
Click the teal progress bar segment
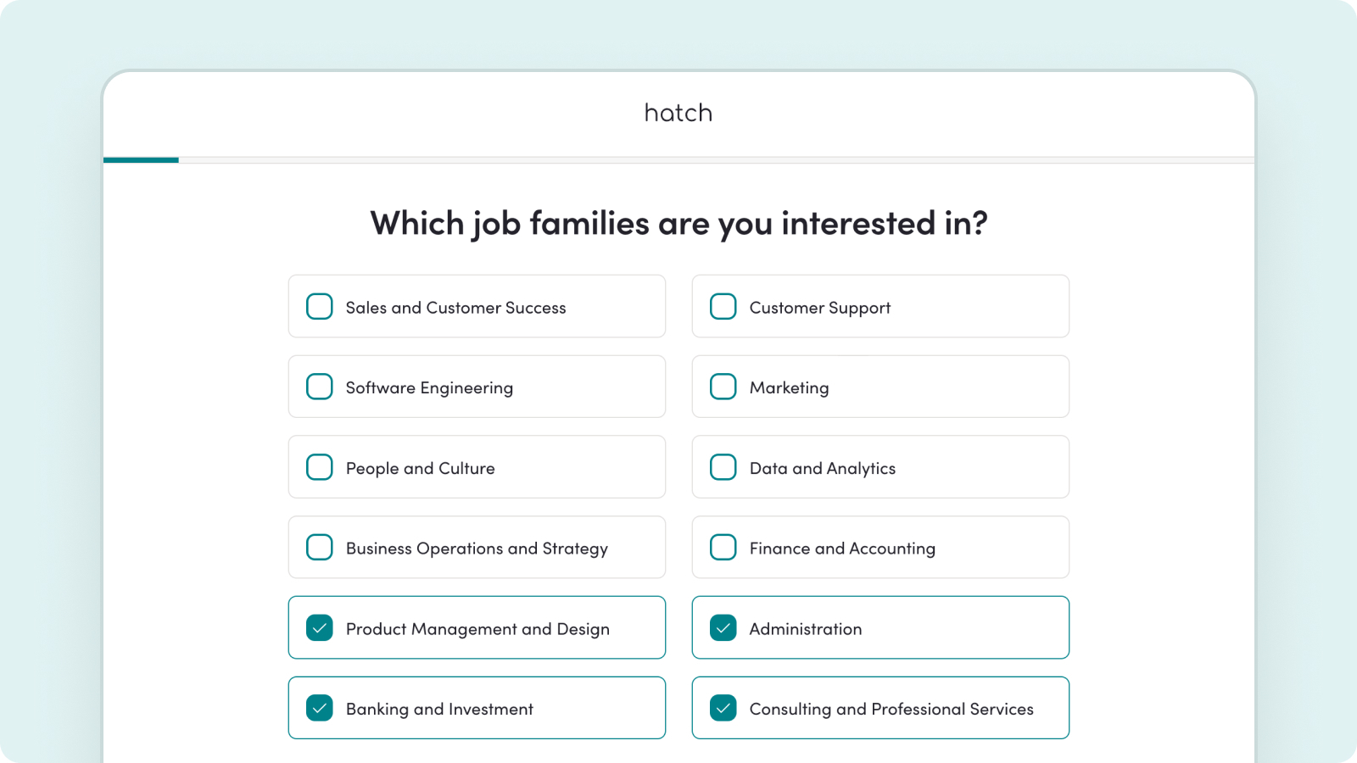coord(141,159)
